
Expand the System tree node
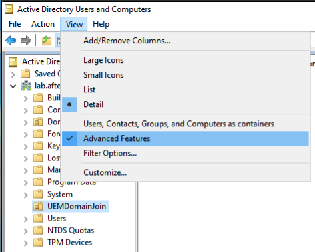pyautogui.click(x=26, y=195)
